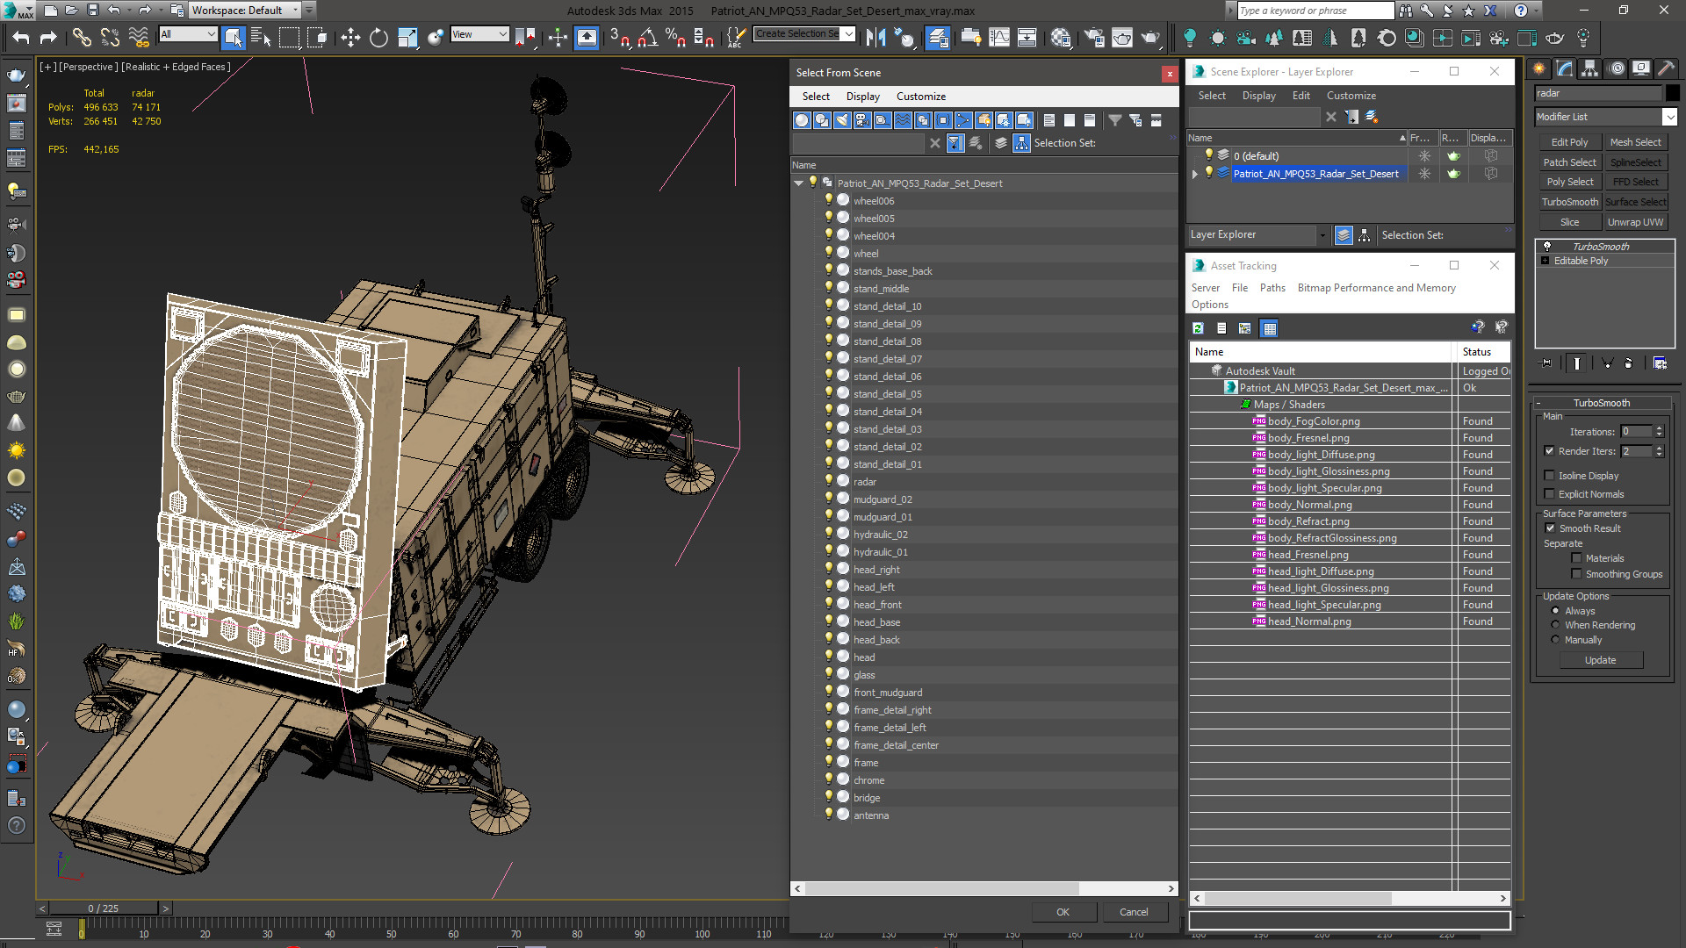Toggle the Smooth Result checkbox

[1550, 528]
